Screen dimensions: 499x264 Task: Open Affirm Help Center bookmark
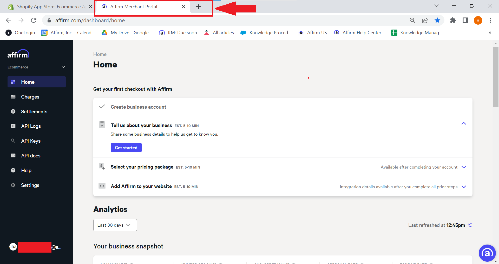click(359, 33)
